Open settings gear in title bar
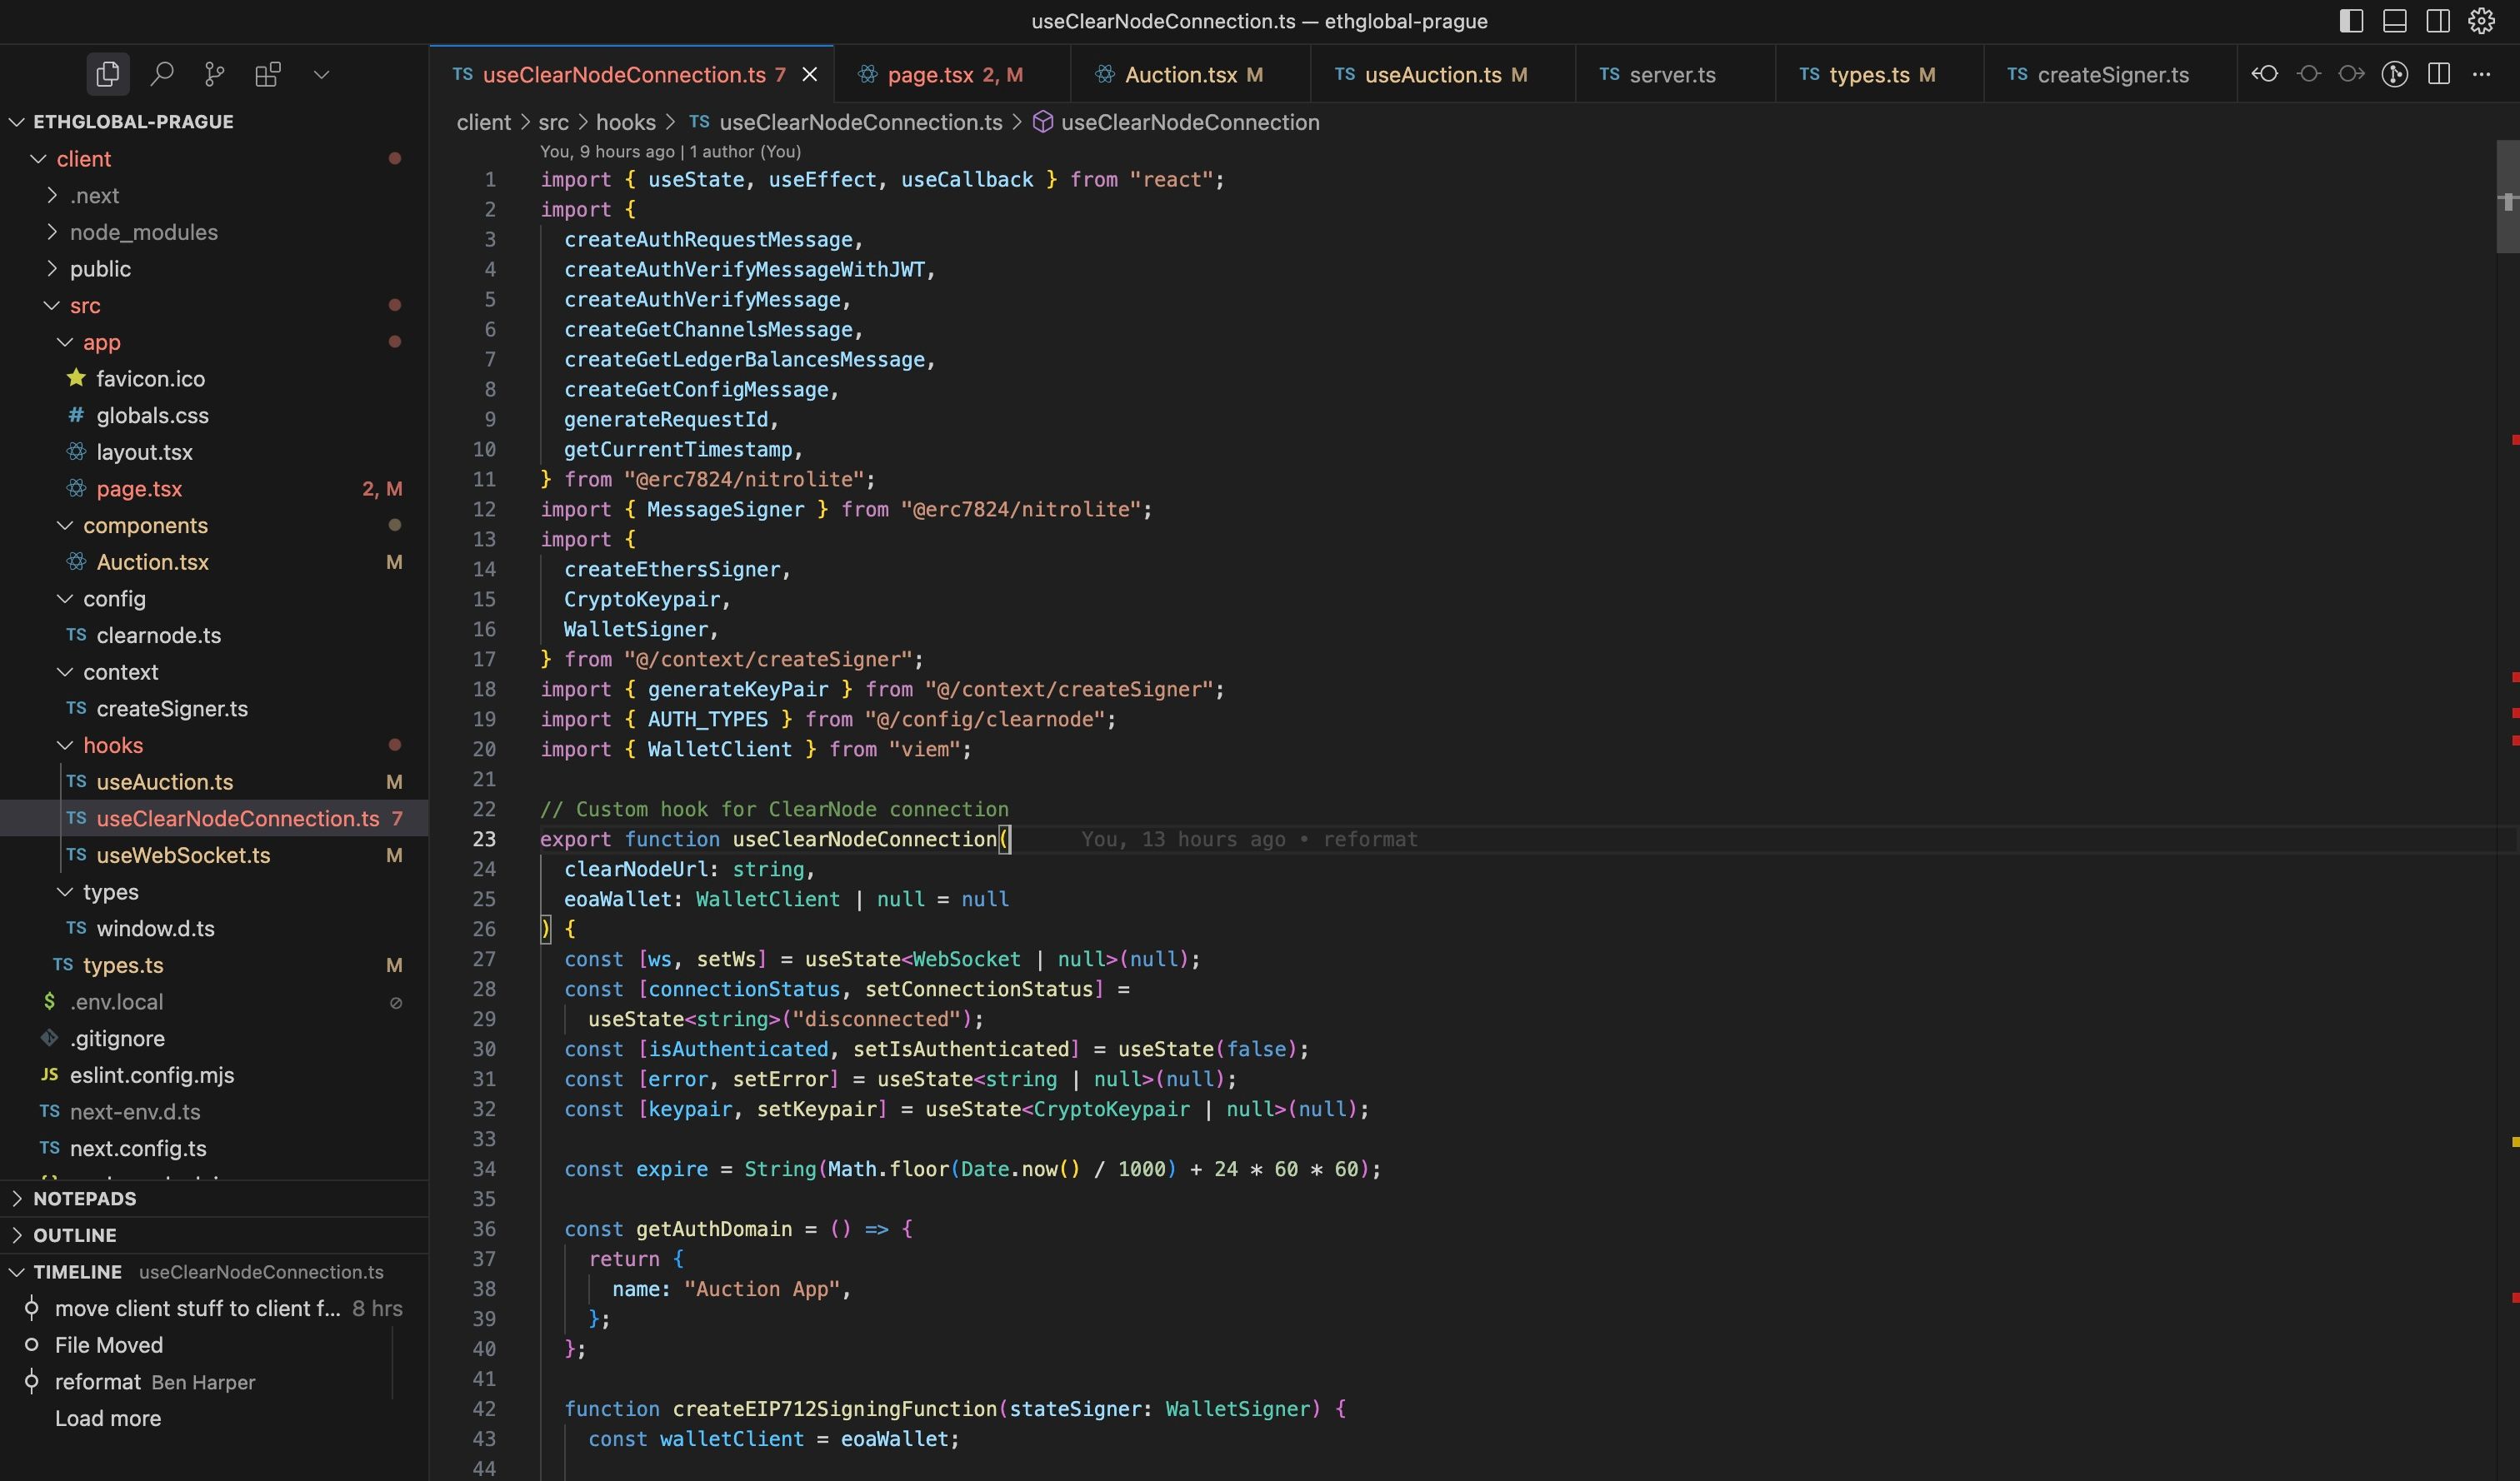Image resolution: width=2520 pixels, height=1481 pixels. (x=2481, y=21)
